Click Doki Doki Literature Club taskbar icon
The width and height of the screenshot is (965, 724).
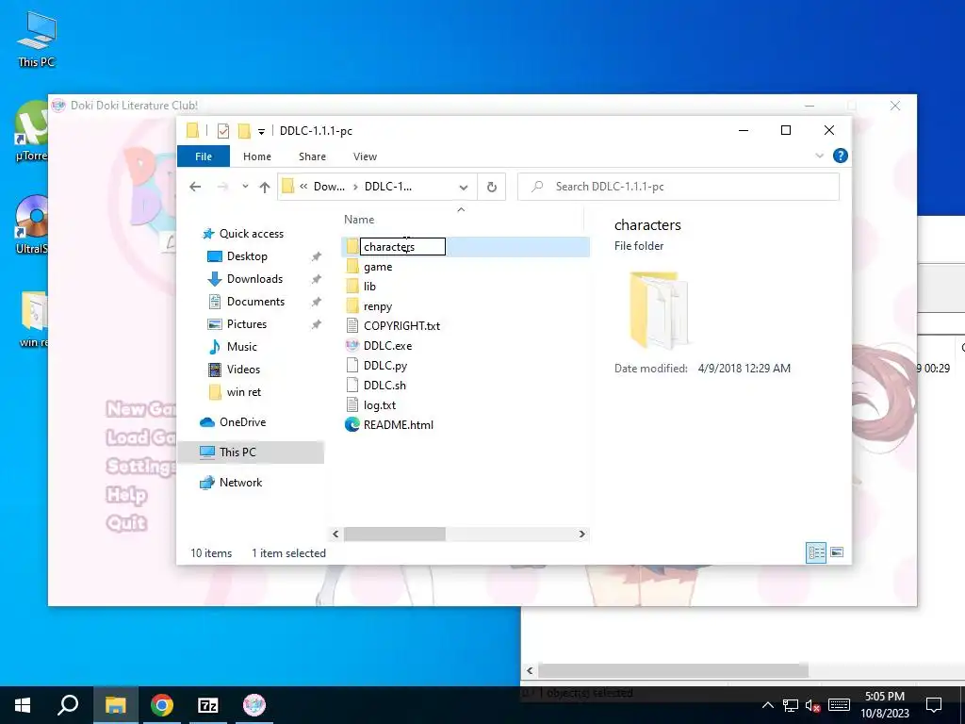(x=254, y=705)
